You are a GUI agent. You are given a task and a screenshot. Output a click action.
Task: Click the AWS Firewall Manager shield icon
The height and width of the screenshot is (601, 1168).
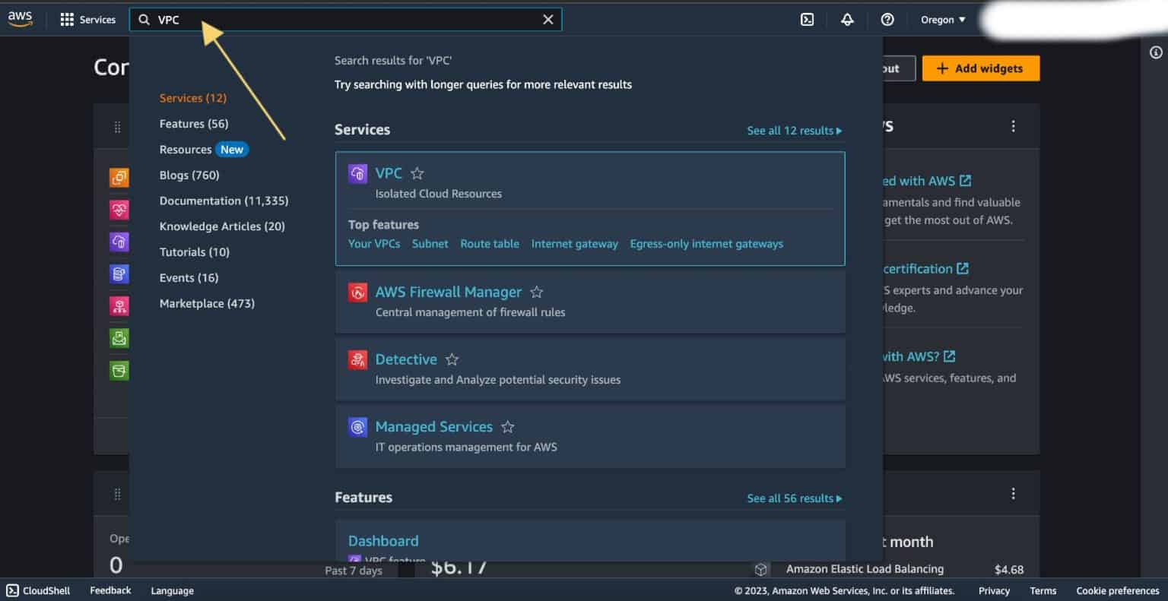pos(357,292)
